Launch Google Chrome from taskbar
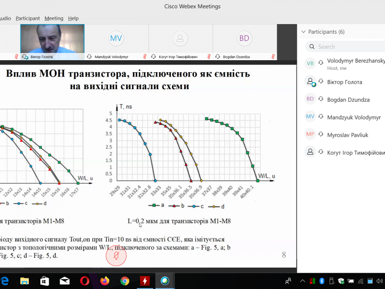Screen dimensions: 385x289 125,280
